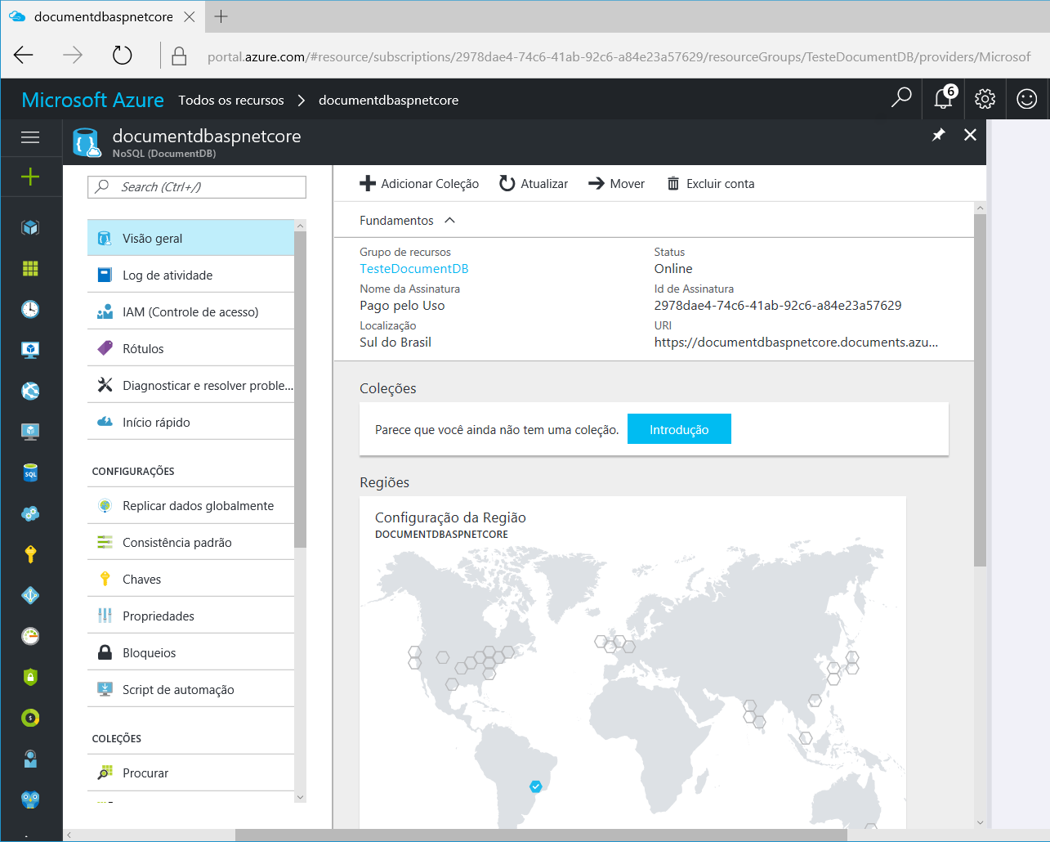Viewport: 1050px width, 842px height.
Task: Select the key icon for Key Vaults
Action: (31, 554)
